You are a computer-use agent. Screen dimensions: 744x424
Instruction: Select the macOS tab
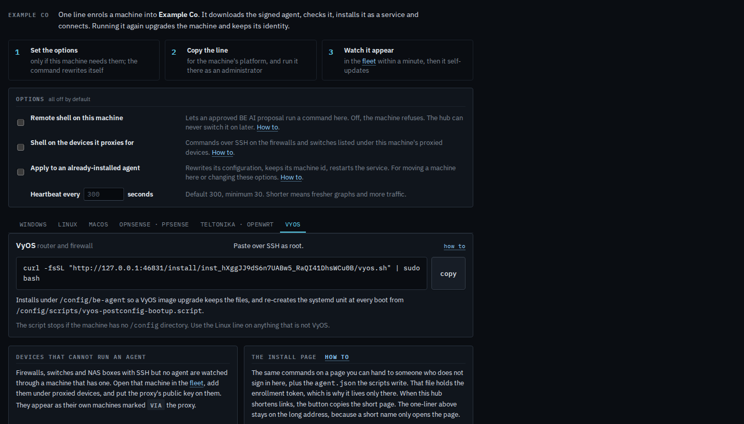coord(99,224)
